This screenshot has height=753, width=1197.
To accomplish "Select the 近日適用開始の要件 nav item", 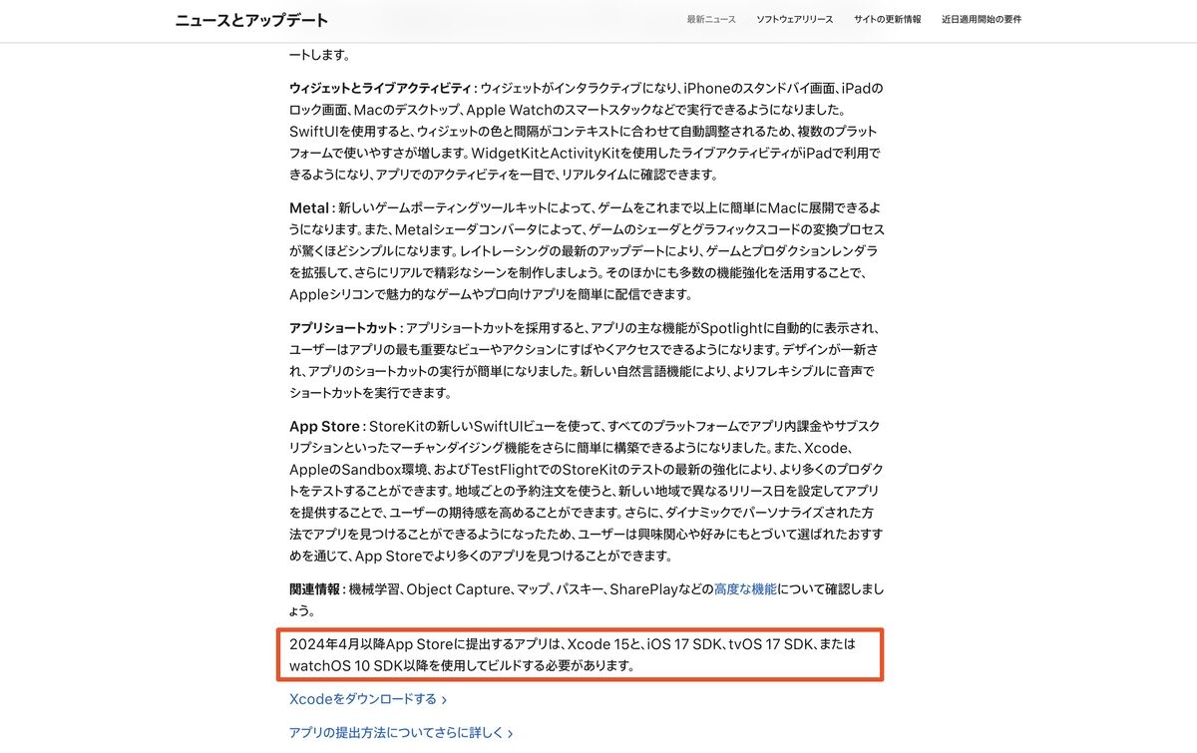I will click(982, 20).
